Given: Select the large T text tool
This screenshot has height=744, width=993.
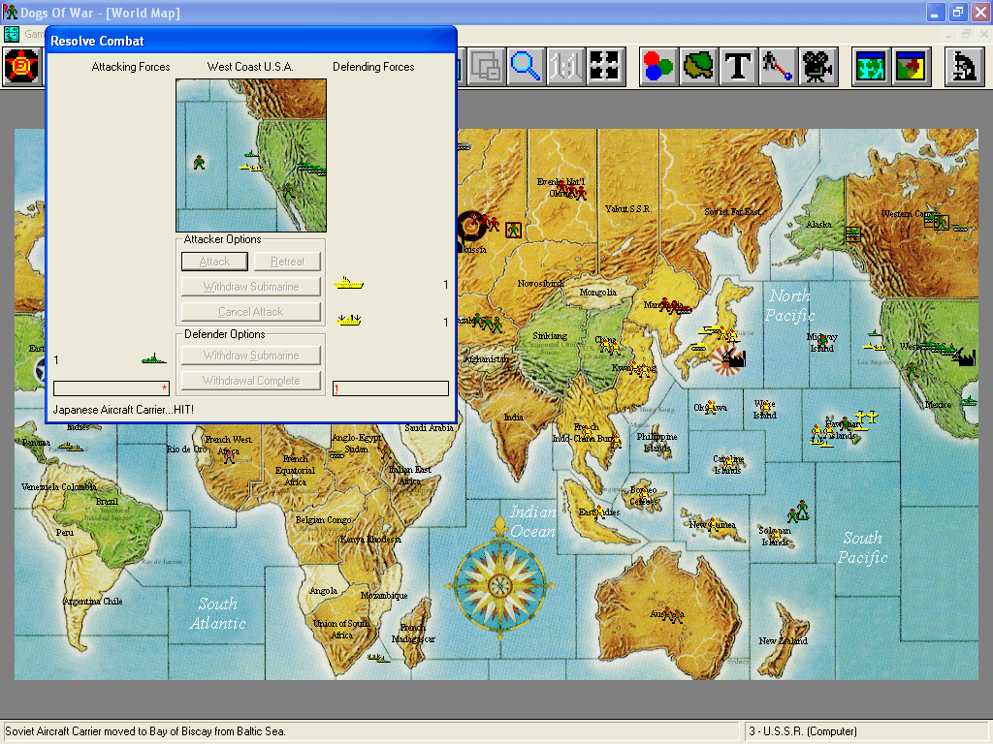Looking at the screenshot, I should pyautogui.click(x=738, y=67).
